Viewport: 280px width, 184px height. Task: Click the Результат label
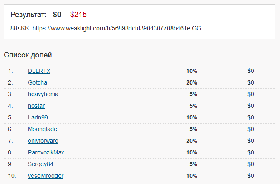[x=29, y=15]
